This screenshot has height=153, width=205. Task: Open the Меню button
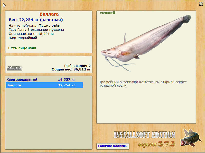coord(14,68)
